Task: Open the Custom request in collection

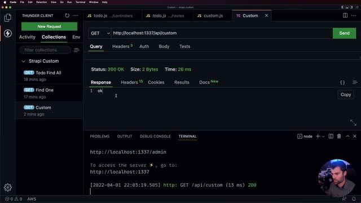Action: 49,111
